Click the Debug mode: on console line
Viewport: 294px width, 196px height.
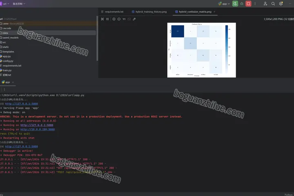[13, 112]
